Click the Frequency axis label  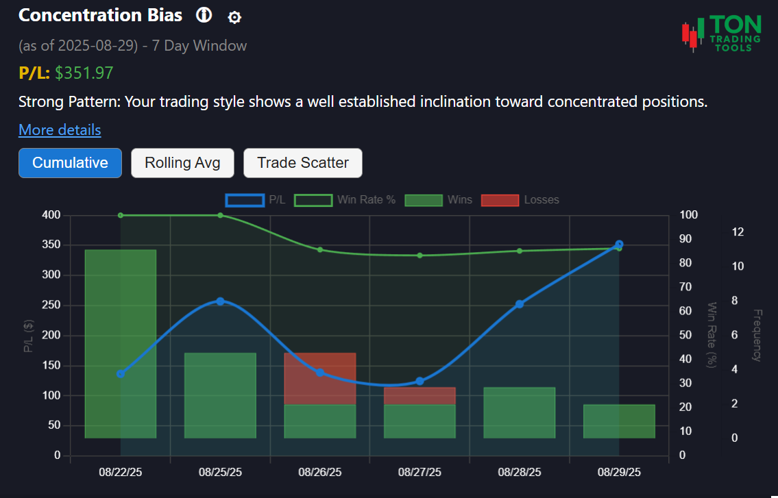click(757, 334)
